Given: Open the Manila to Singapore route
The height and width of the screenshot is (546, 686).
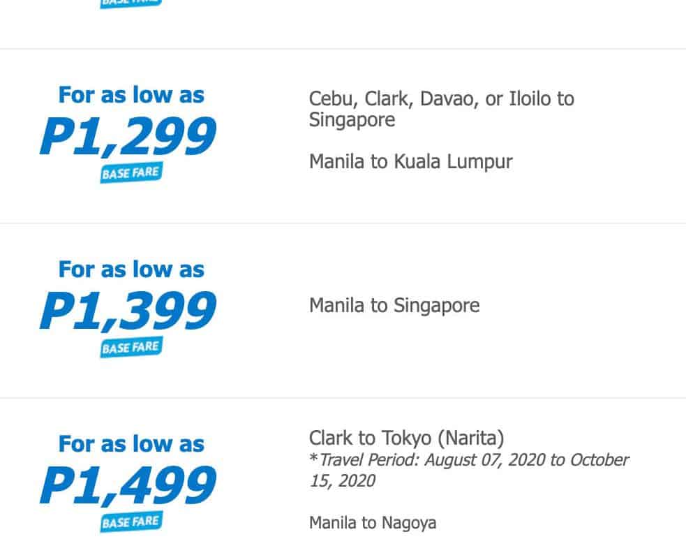Looking at the screenshot, I should tap(394, 306).
